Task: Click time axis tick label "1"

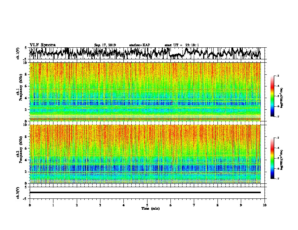Action: (x=53, y=205)
